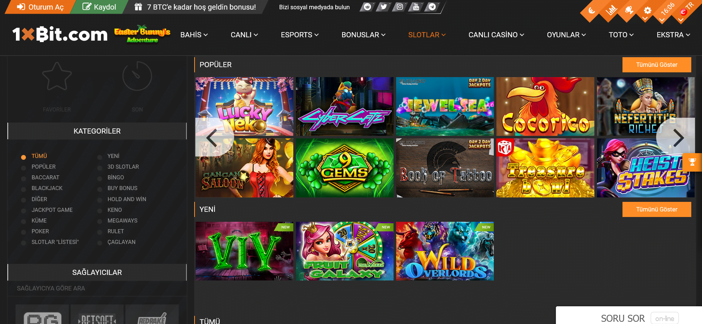Open the TOTO menu

[x=621, y=35]
